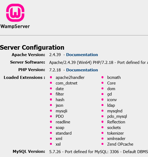The image size is (148, 157).
Task: Select the Core extension entry
Action: pyautogui.click(x=111, y=83)
